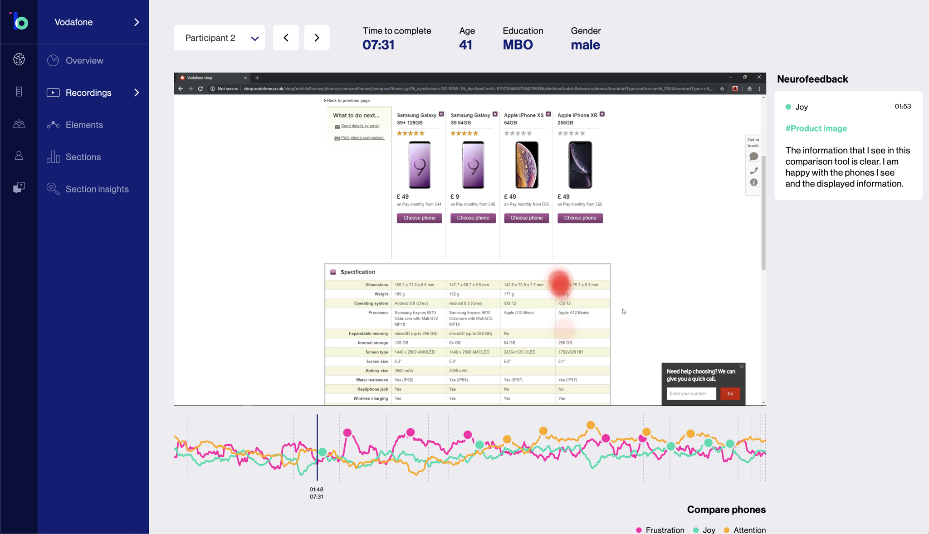Open the Participant 2 dropdown

coord(219,38)
